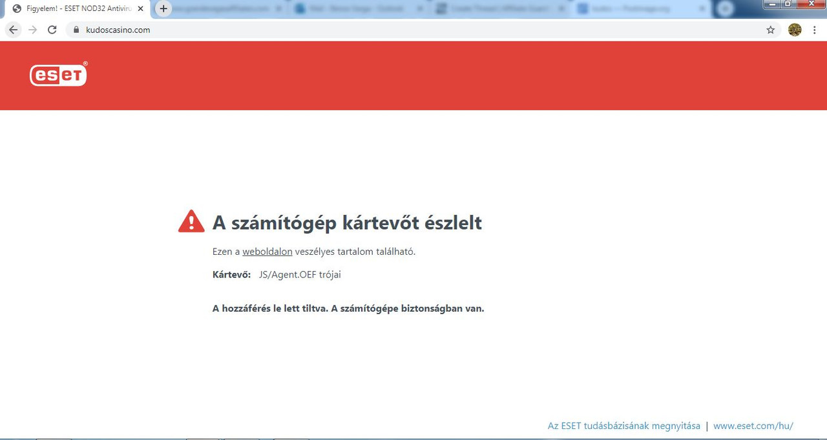This screenshot has height=440, width=827.
Task: View site info via the padlock icon
Action: (76, 30)
